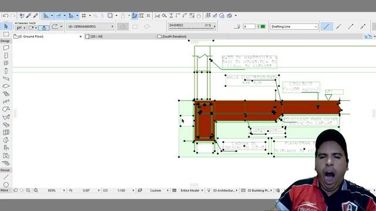Choose the end arrowhead line style
Viewport: 376px width, 211px height.
pyautogui.click(x=351, y=26)
